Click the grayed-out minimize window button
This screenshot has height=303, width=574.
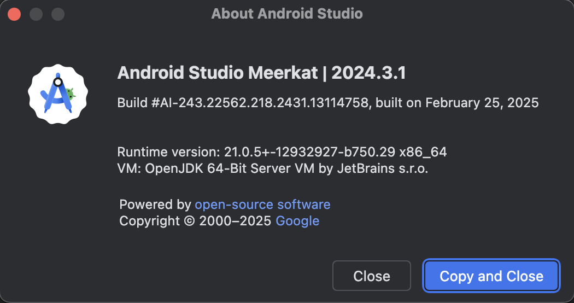pos(36,14)
